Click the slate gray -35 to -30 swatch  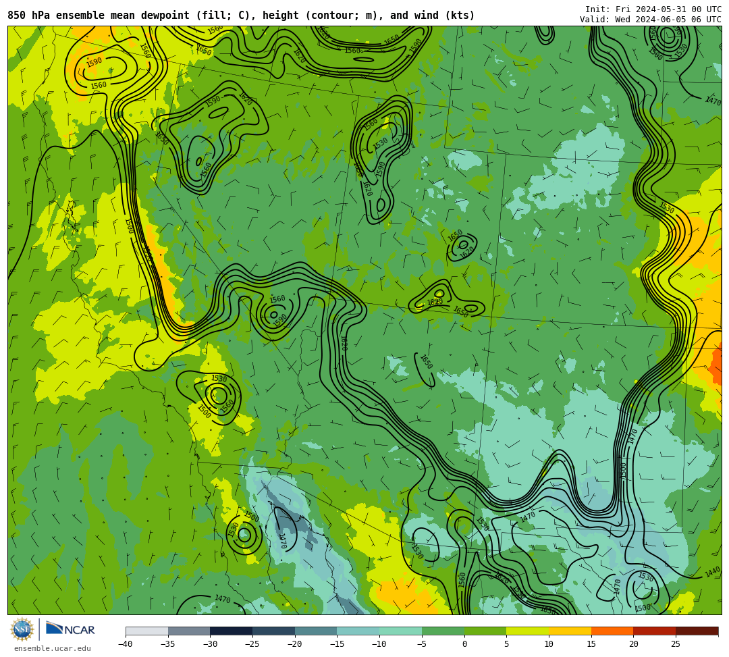click(x=189, y=631)
